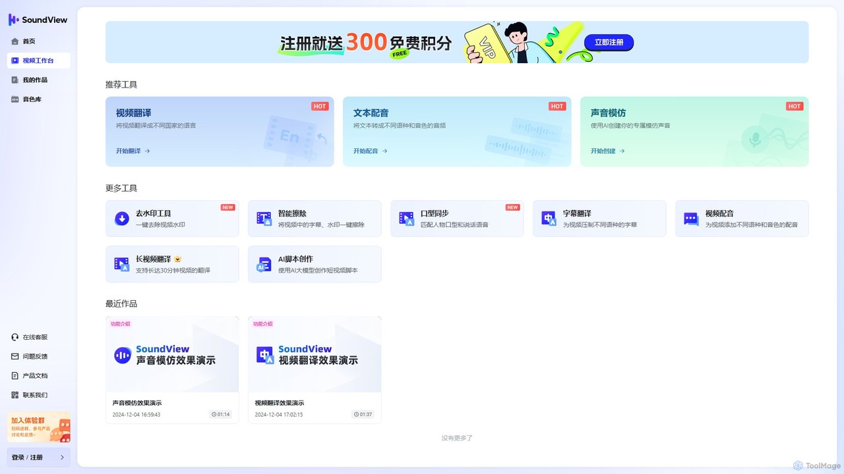Click the crown badge next to 长视频翻译

coord(177,259)
